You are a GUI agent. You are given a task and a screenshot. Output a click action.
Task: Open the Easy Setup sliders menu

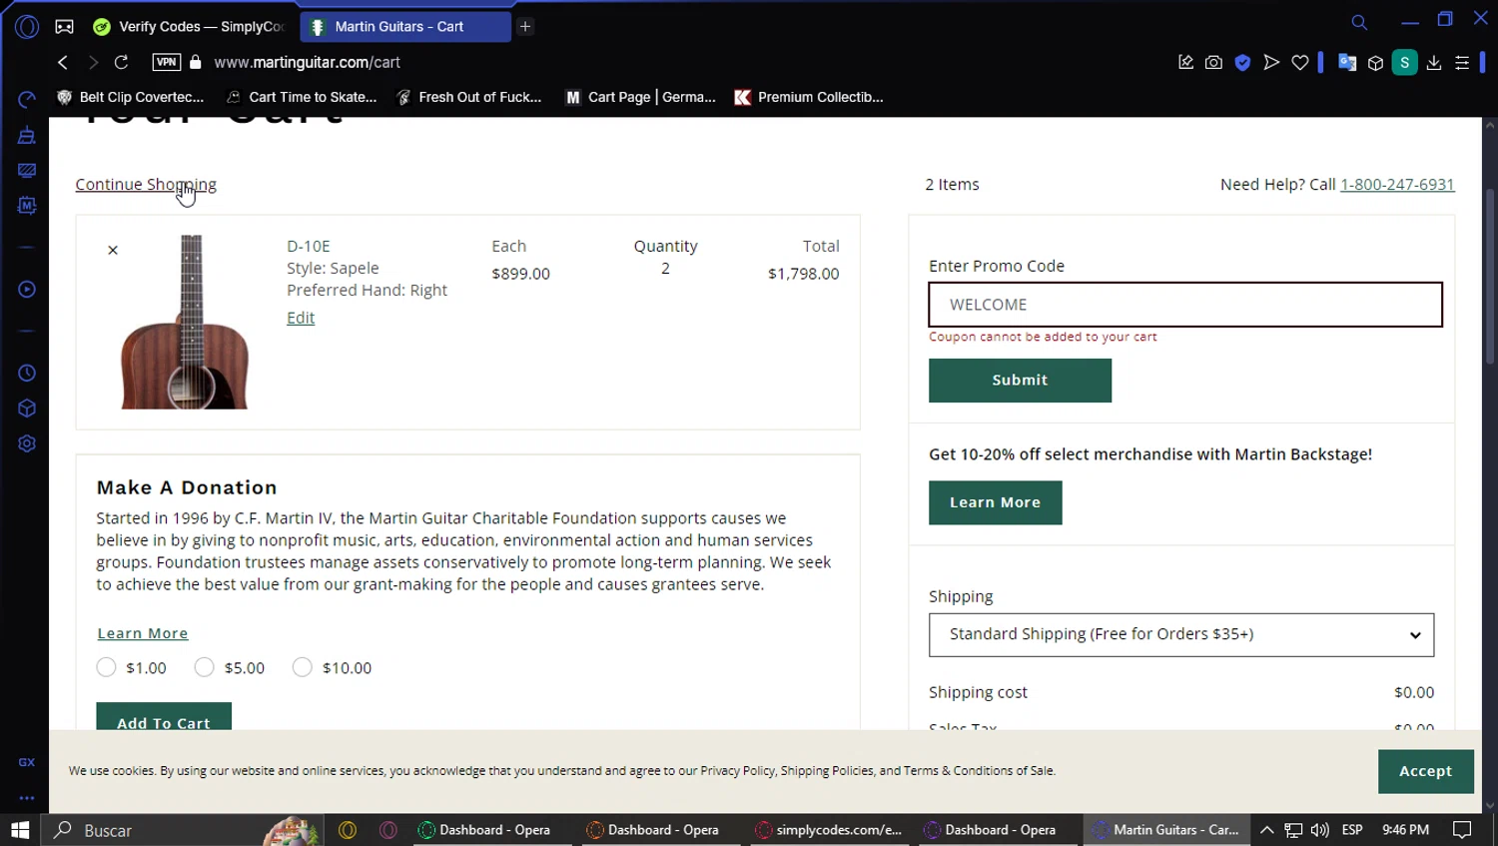1462,62
